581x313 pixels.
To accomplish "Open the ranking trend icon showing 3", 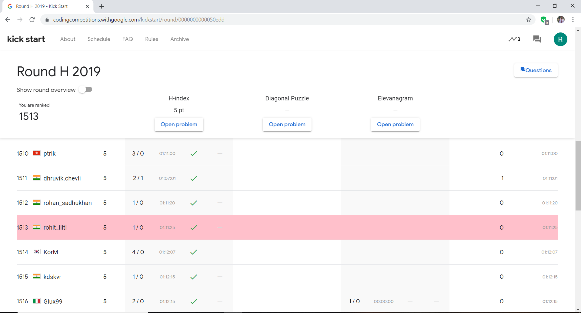I will coord(514,39).
